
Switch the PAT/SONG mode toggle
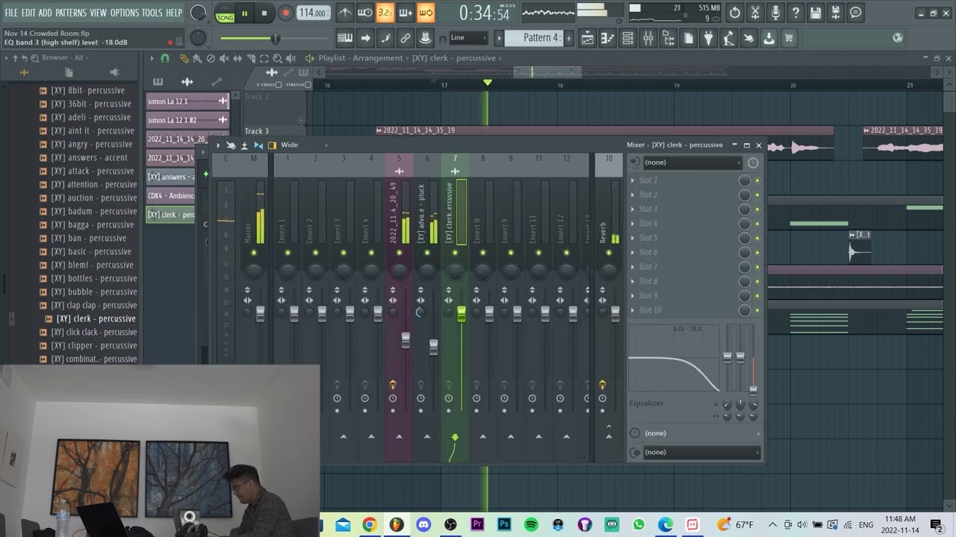click(x=225, y=13)
